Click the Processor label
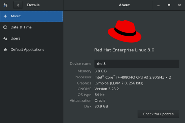Screen dimensions: 185x123 [83, 77]
